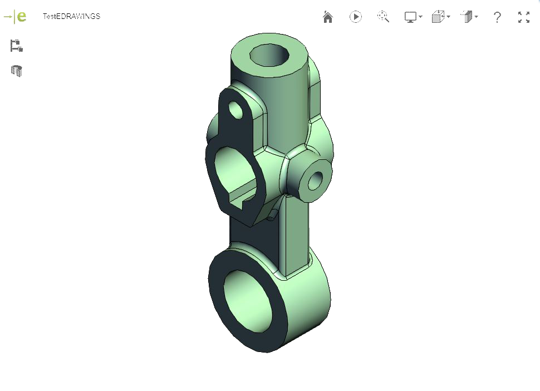The image size is (540, 391).
Task: Expand the shaded display style dropdown
Action: [468, 17]
